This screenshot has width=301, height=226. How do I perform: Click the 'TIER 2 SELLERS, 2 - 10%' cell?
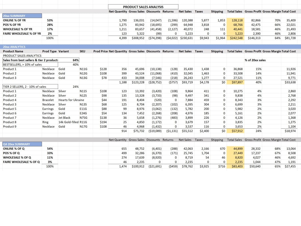(x=30, y=86)
